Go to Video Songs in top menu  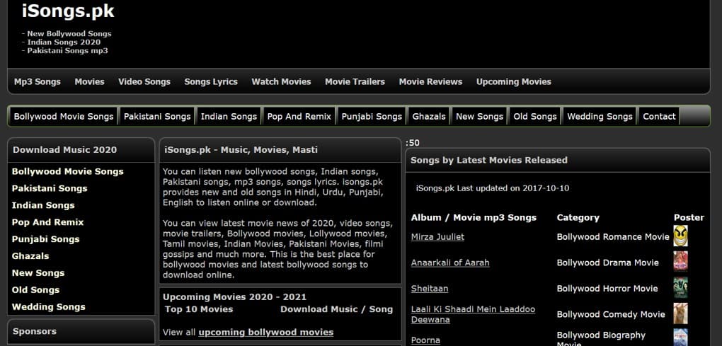click(x=144, y=81)
